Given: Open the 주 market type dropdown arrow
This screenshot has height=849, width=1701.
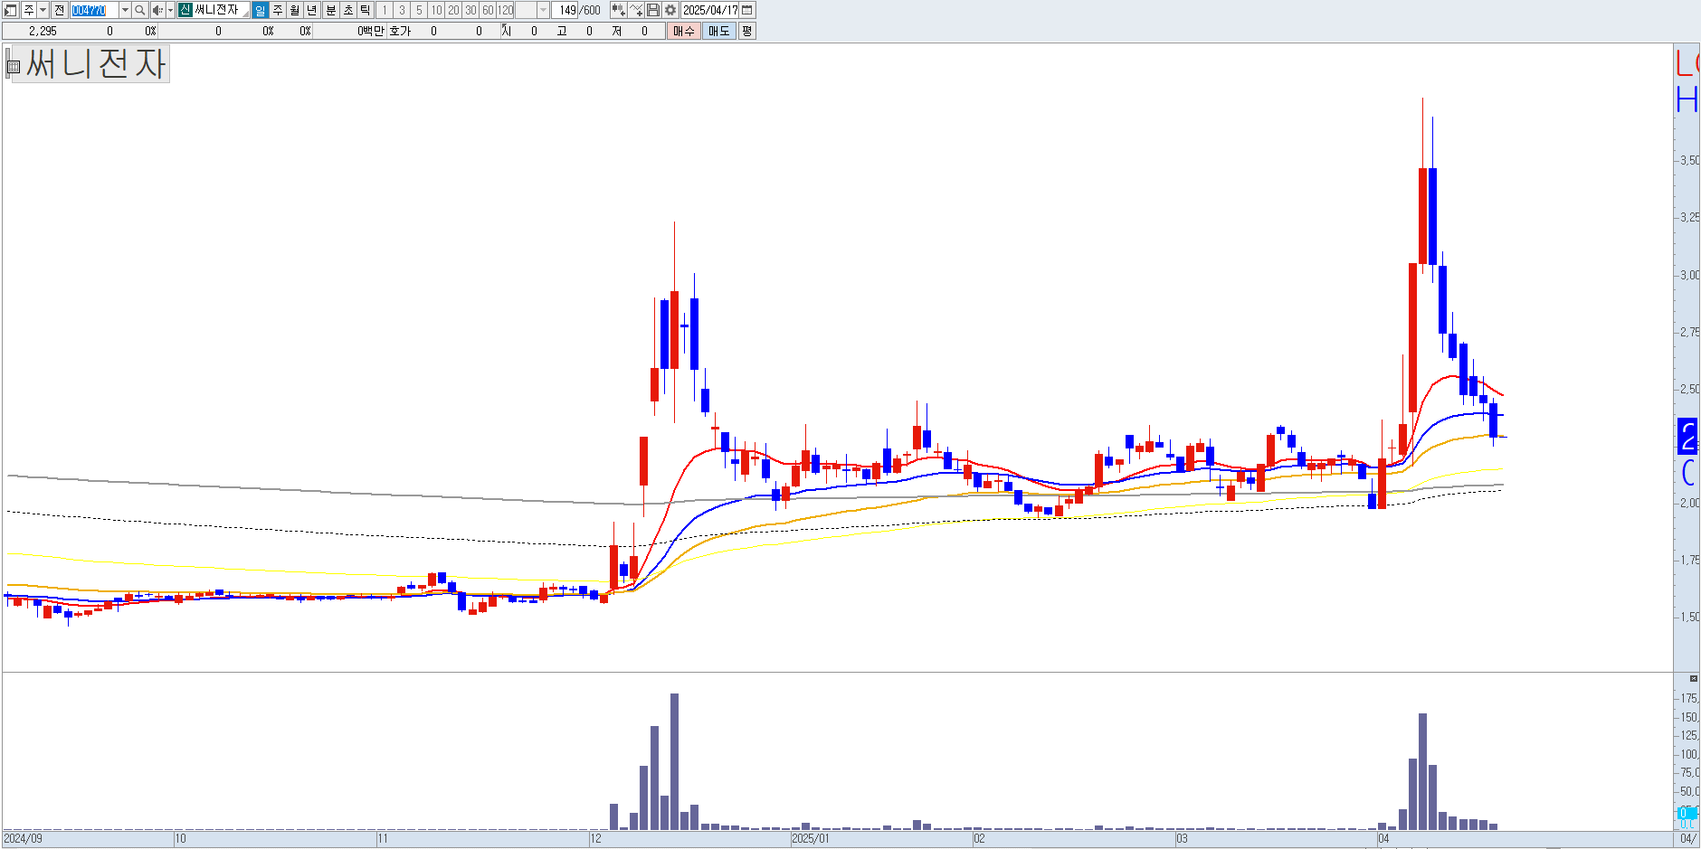Looking at the screenshot, I should (x=43, y=10).
